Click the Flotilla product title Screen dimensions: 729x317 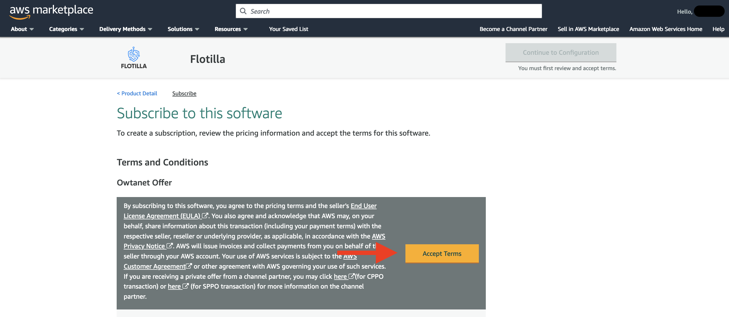pyautogui.click(x=207, y=59)
